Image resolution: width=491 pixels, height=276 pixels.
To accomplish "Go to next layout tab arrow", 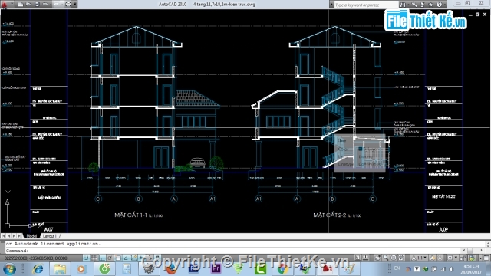I will click(x=14, y=236).
